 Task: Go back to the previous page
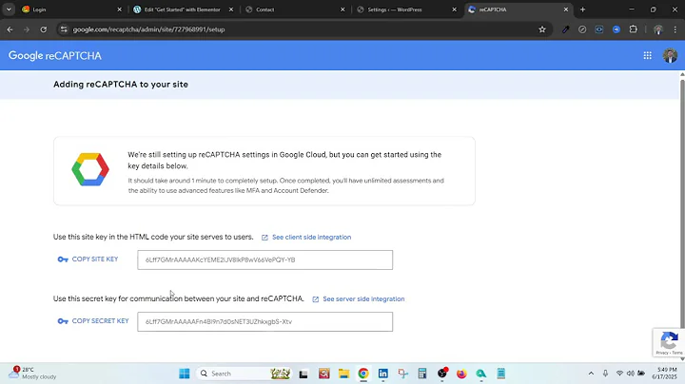click(10, 29)
